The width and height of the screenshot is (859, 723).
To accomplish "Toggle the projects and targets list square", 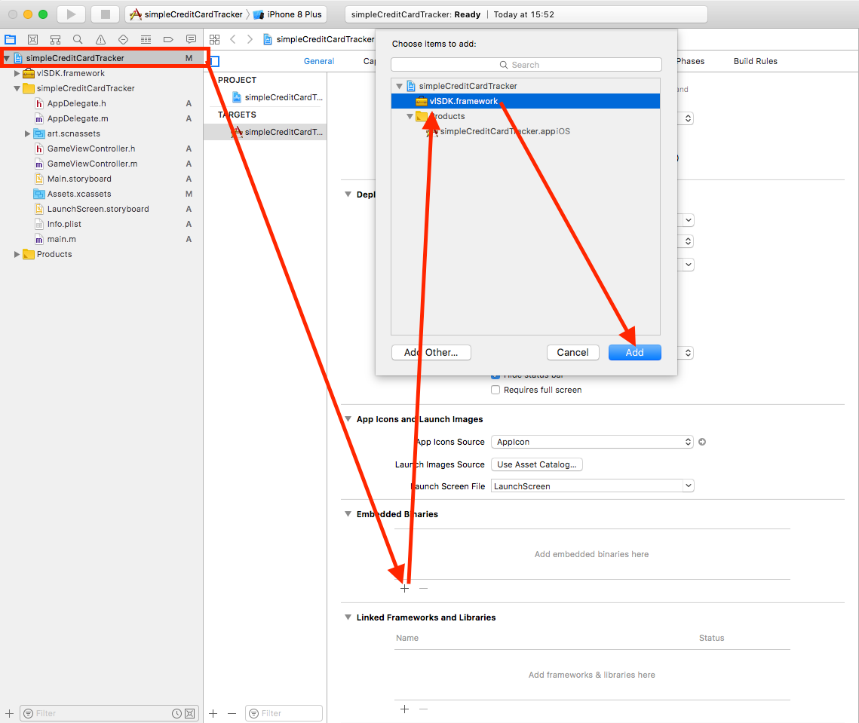I will (x=214, y=61).
